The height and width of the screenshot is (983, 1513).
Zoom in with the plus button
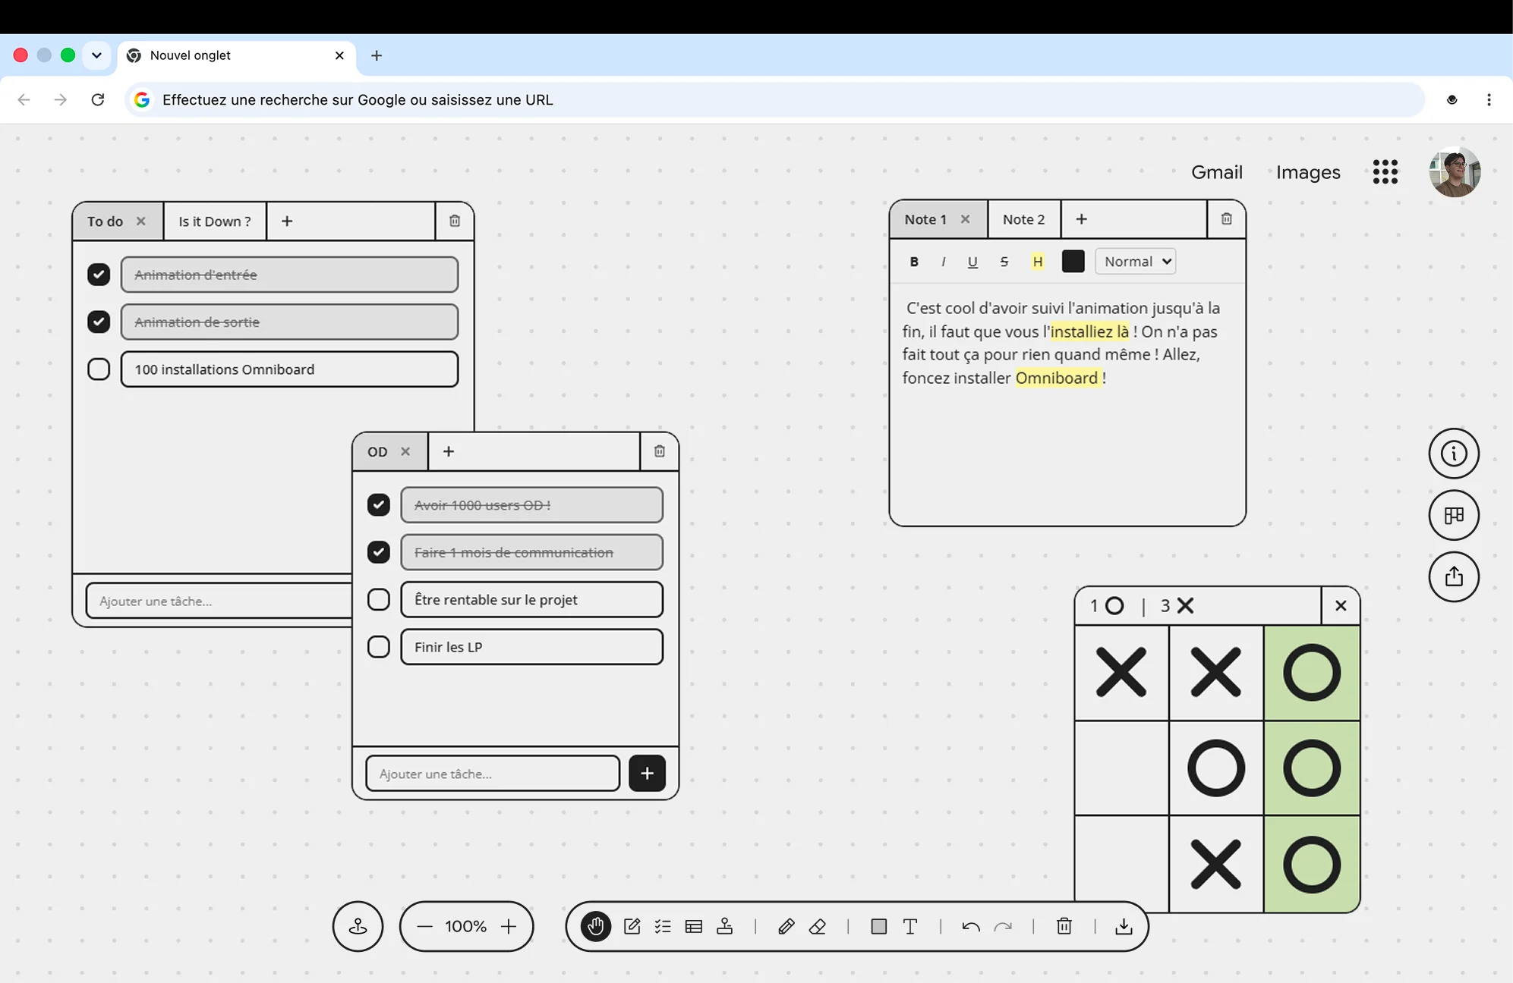509,926
